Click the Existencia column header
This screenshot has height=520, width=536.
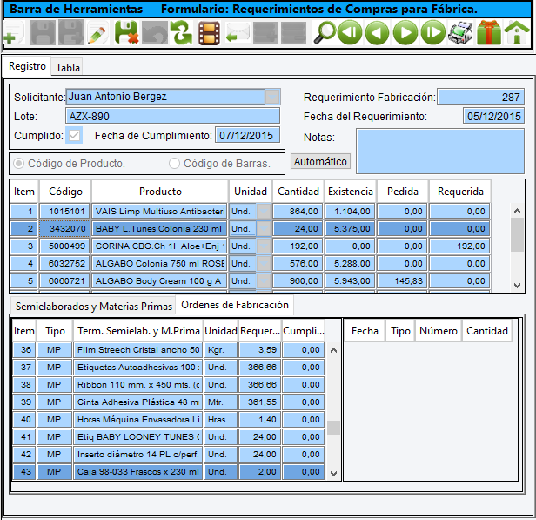point(351,192)
